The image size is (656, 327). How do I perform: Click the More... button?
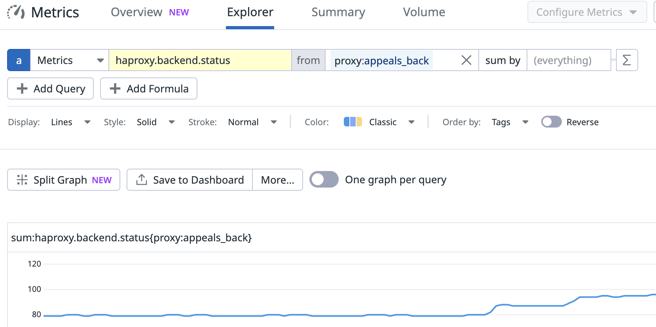point(277,180)
